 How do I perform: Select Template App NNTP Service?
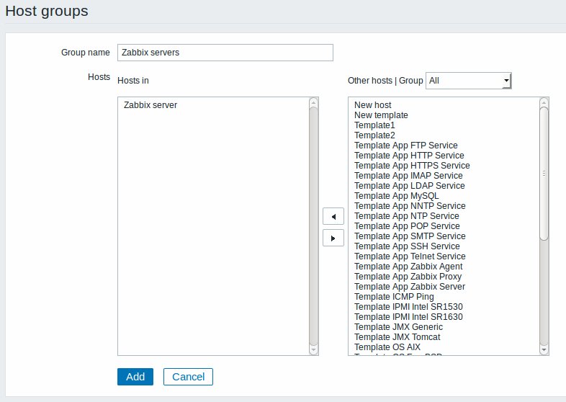[410, 206]
